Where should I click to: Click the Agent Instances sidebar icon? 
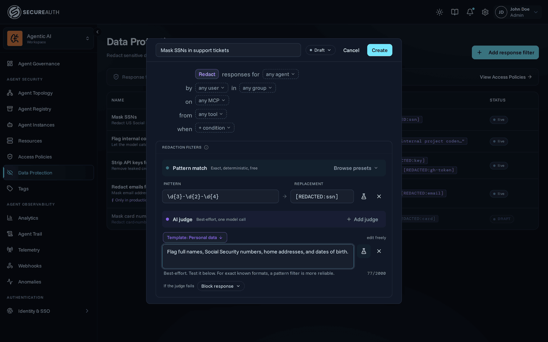coord(10,125)
